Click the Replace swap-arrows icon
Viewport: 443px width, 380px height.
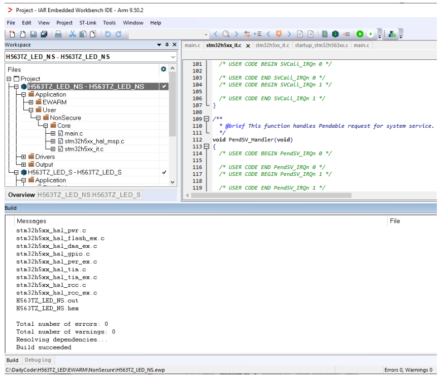point(247,34)
